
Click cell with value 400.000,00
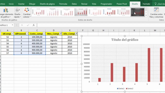pos(37,43)
